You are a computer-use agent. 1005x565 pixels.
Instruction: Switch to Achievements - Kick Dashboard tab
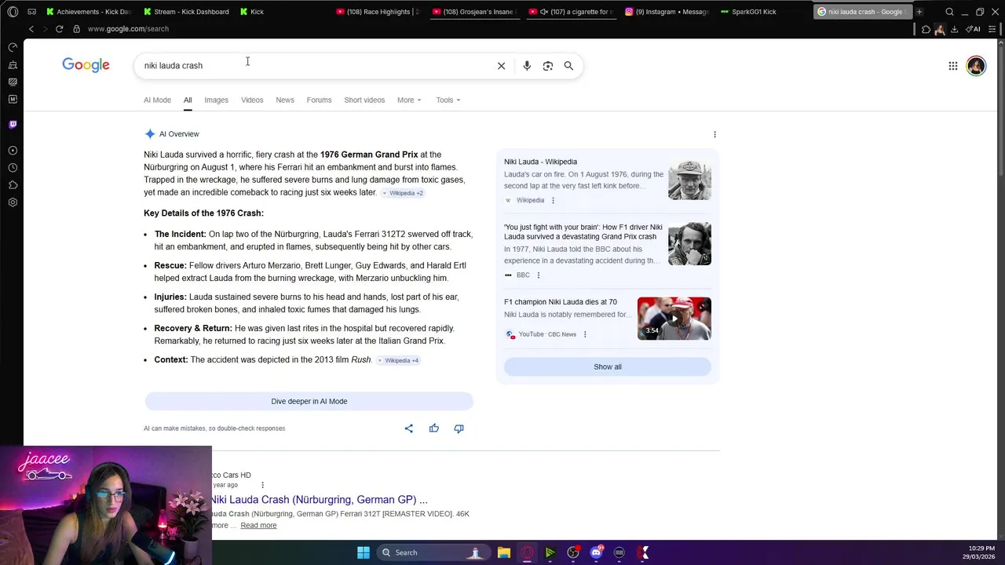pyautogui.click(x=89, y=12)
